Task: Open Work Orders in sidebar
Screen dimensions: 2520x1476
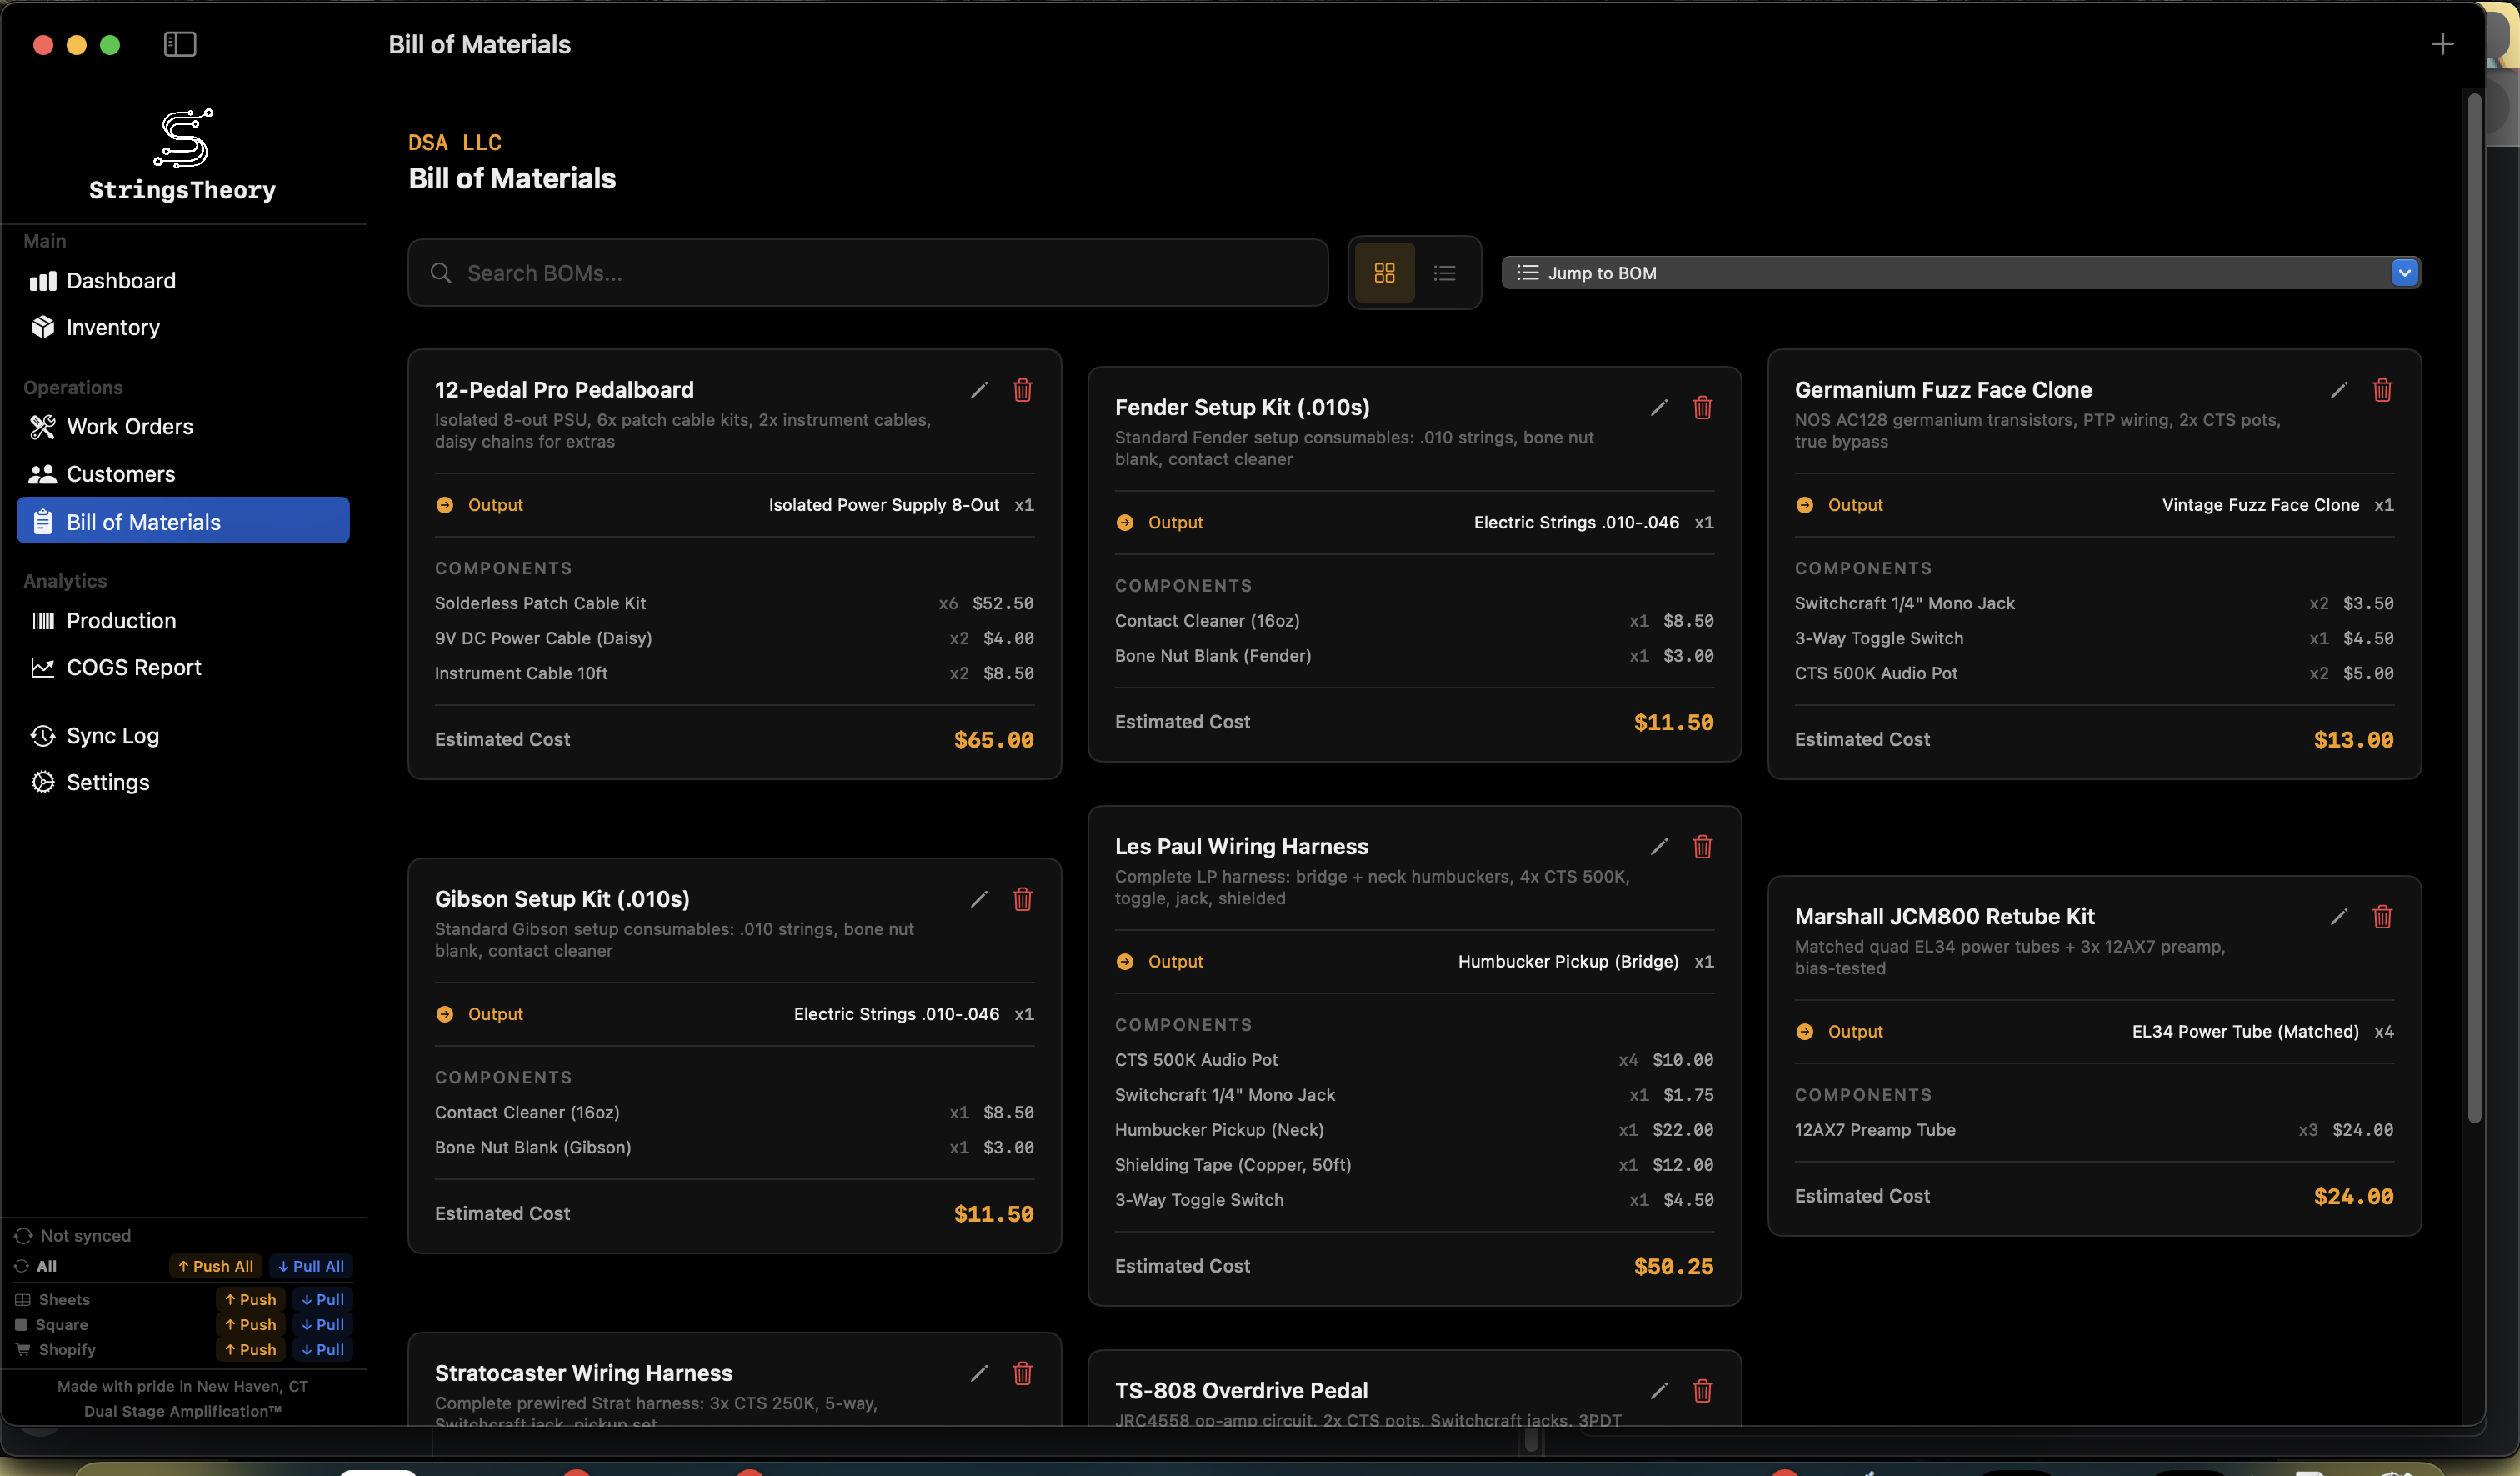Action: click(x=129, y=427)
